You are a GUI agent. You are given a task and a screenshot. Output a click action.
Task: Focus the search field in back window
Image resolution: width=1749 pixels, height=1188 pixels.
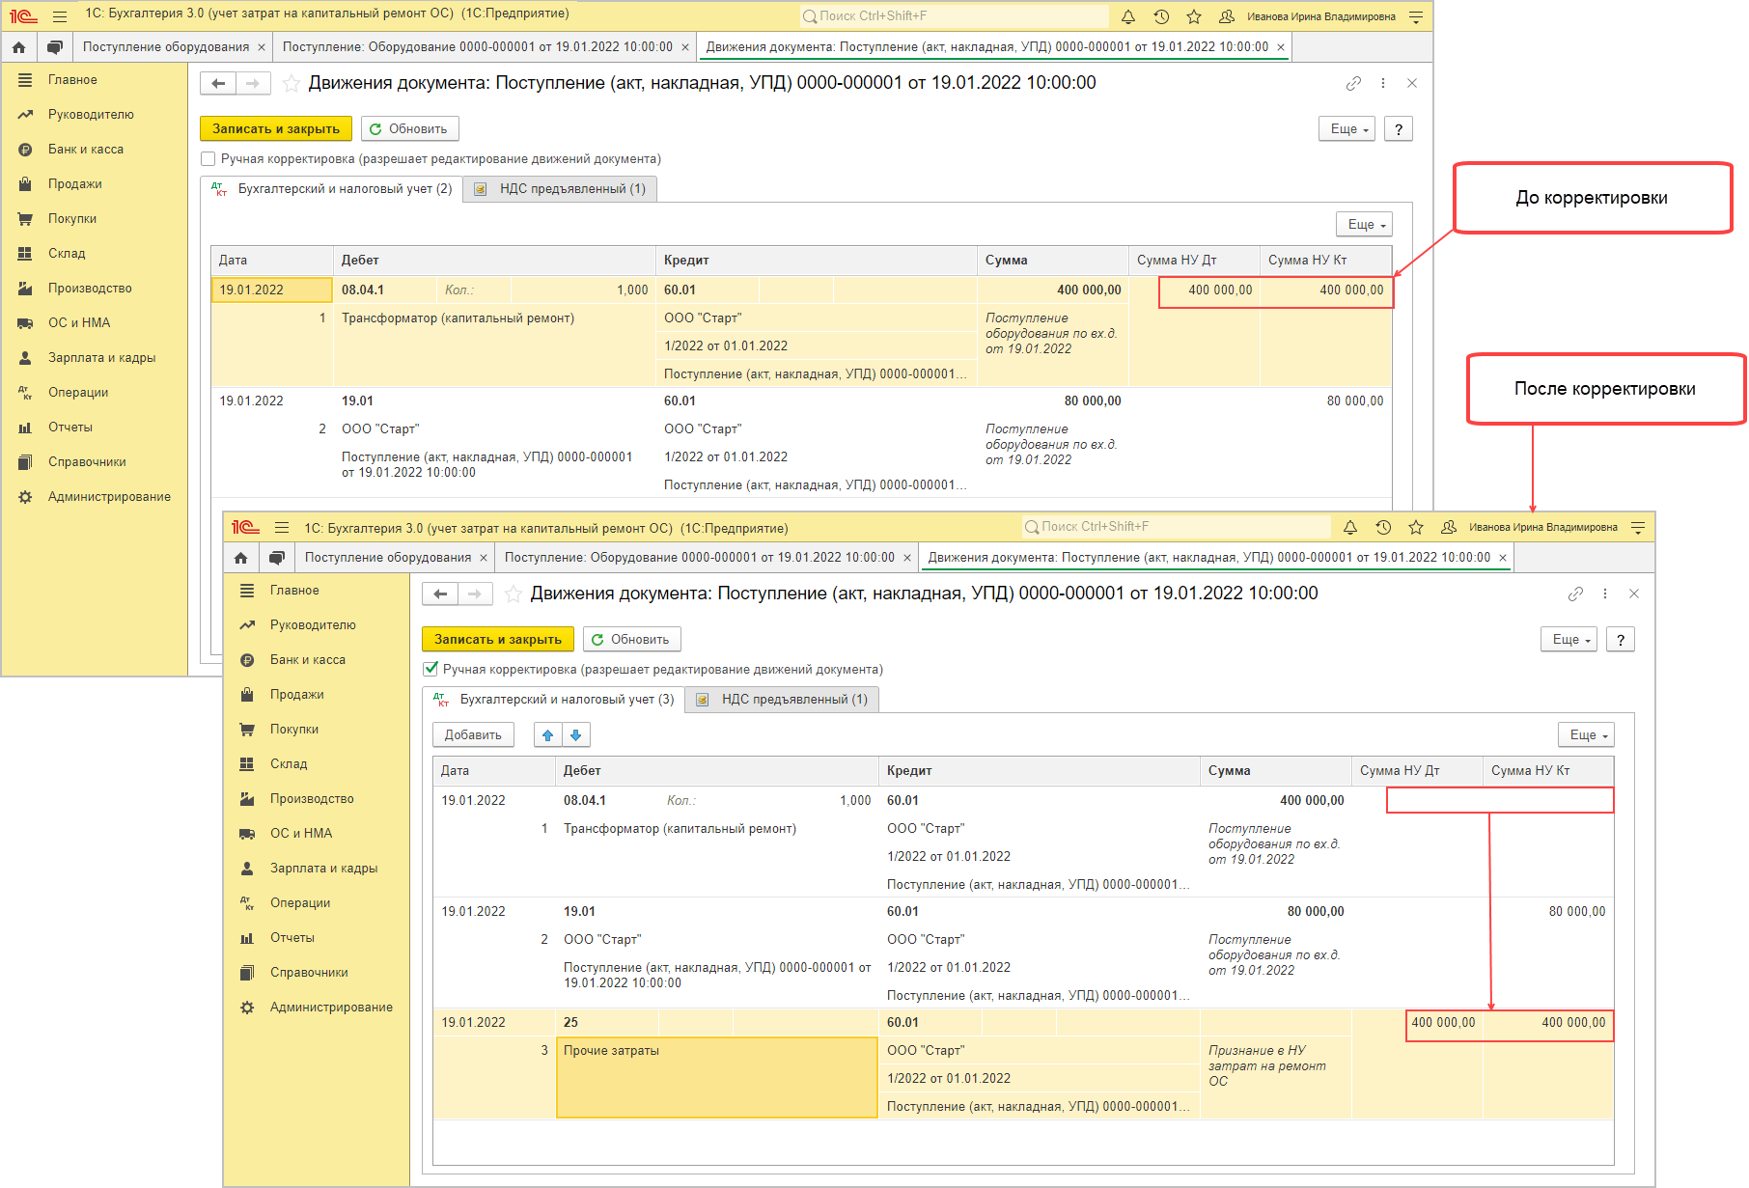click(954, 16)
